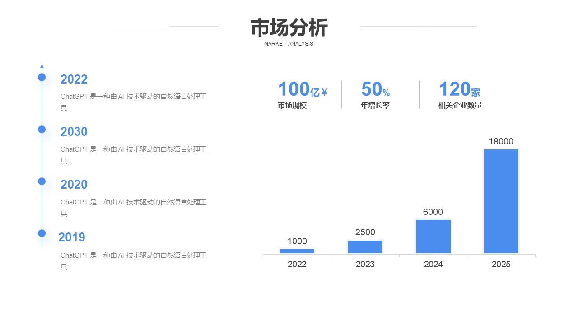Click the 2019 timeline dot marker
This screenshot has height=325, width=578.
click(x=42, y=233)
